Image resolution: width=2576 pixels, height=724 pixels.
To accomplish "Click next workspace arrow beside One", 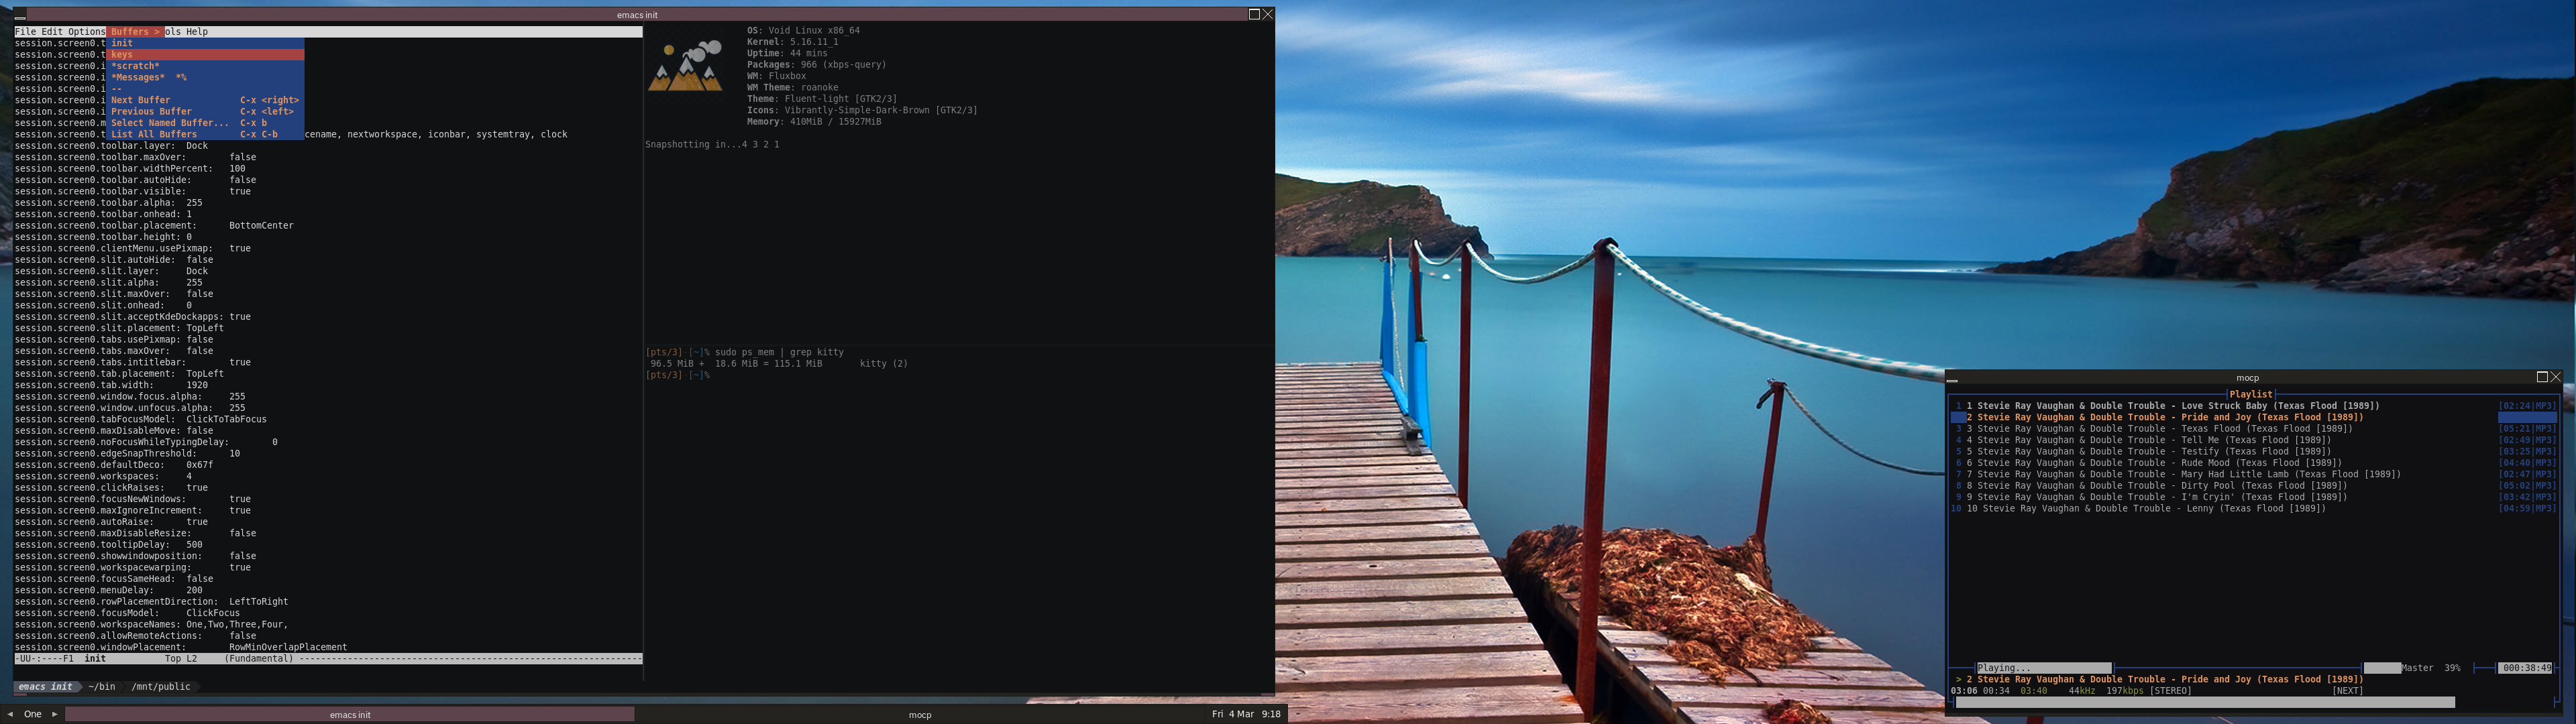I will (x=55, y=714).
